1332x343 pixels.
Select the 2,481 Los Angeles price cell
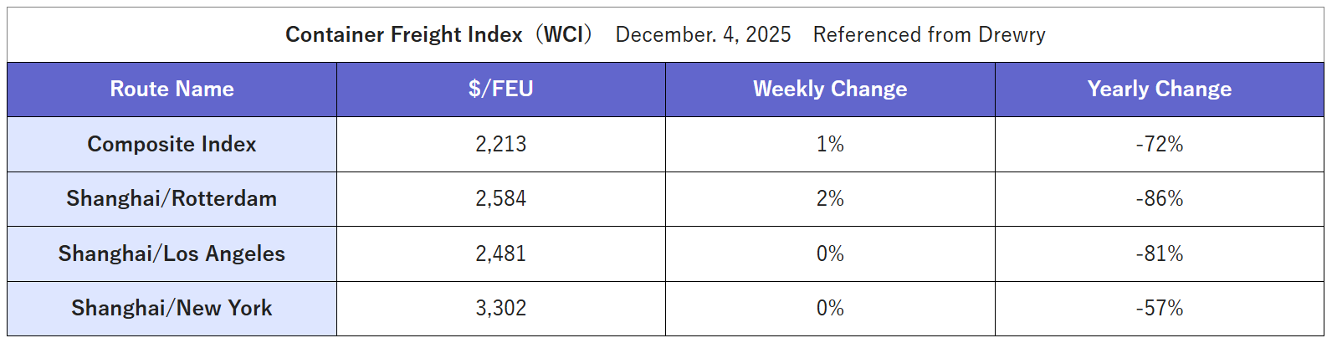(x=500, y=253)
